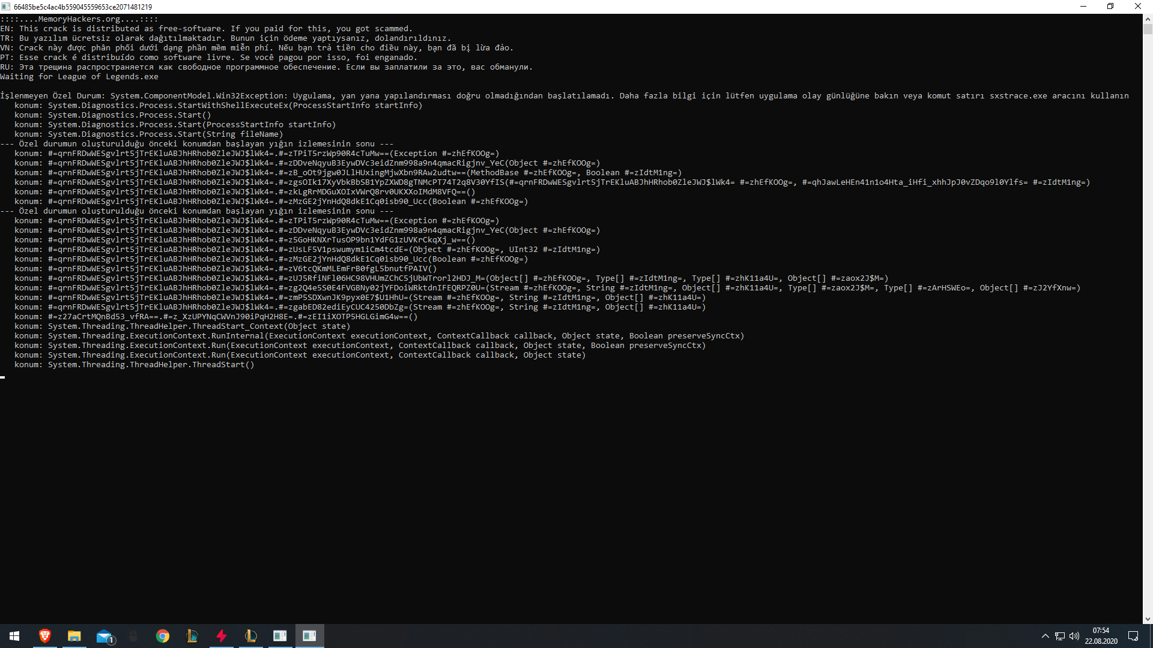Screen dimensions: 1153x648
Task: Restore down the console window
Action: point(1110,7)
